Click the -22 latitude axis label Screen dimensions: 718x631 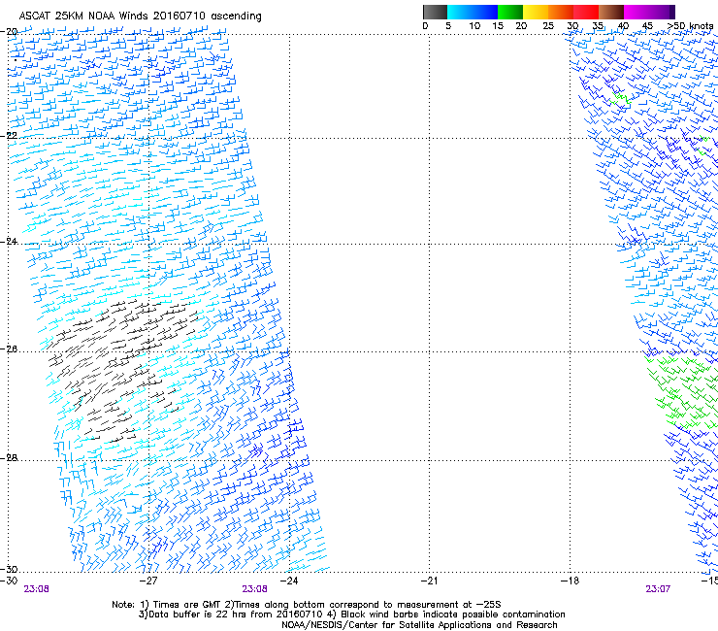[9, 136]
